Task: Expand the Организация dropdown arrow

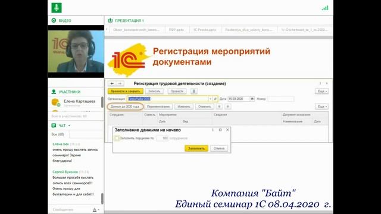Action: pos(210,99)
